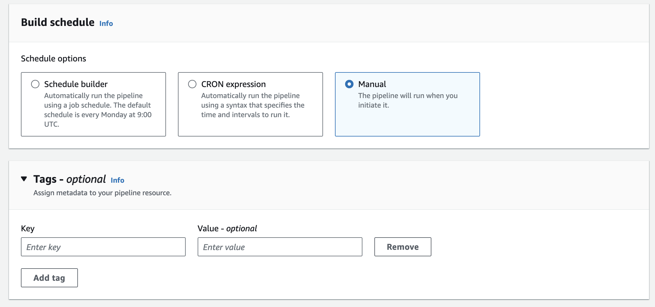Click the CRON expression title label
The height and width of the screenshot is (307, 655).
pyautogui.click(x=233, y=84)
